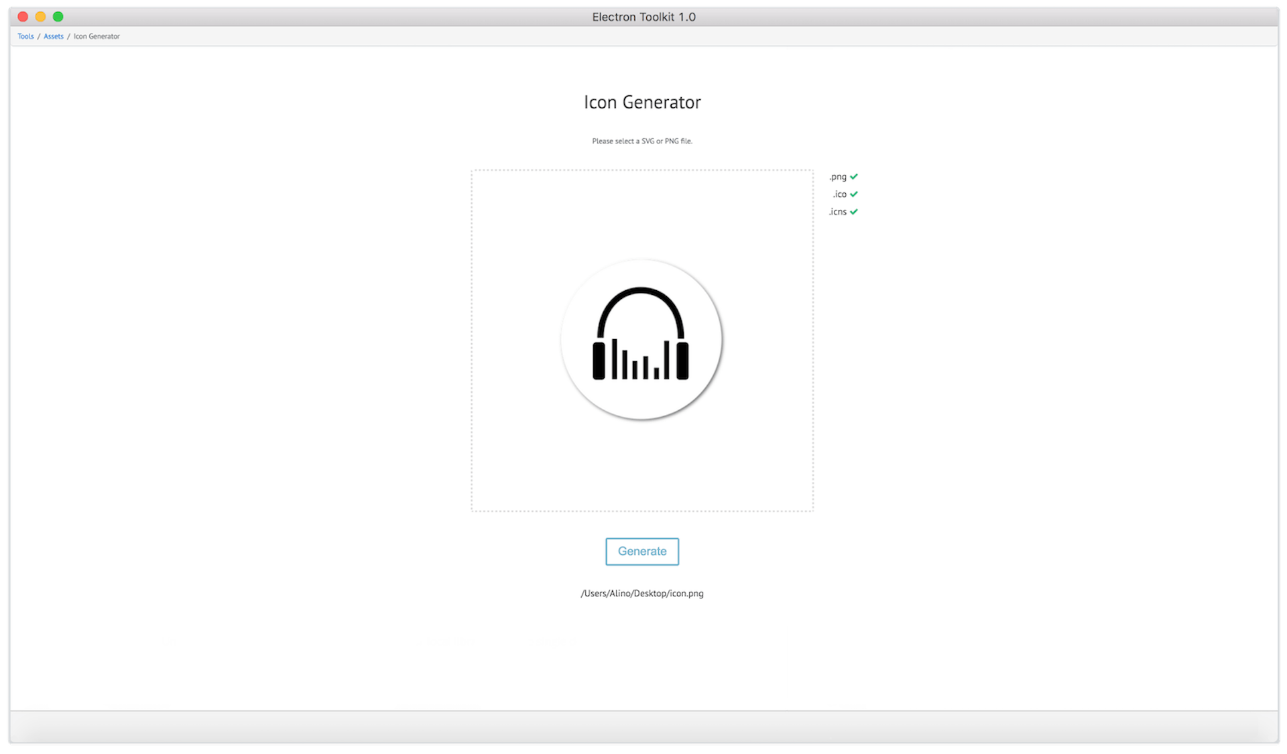This screenshot has height=754, width=1287.
Task: Click the Icon Generator page title
Action: 641,102
